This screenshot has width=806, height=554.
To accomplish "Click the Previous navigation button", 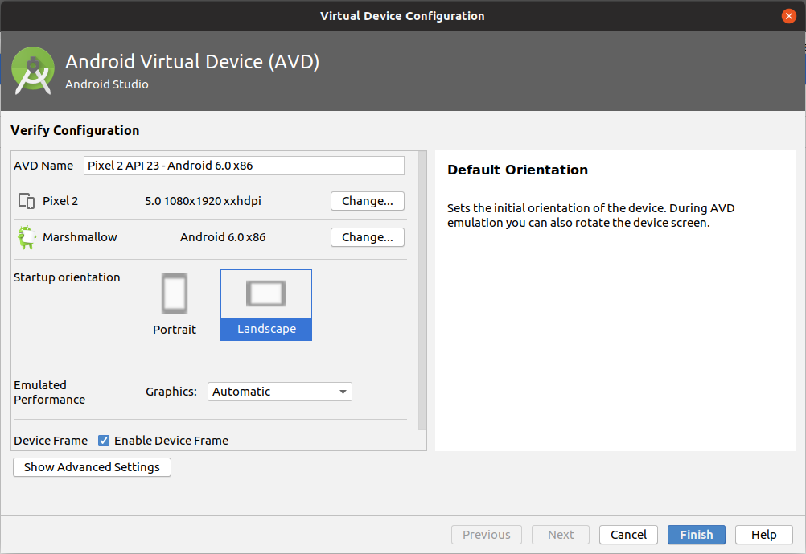I will pyautogui.click(x=487, y=535).
